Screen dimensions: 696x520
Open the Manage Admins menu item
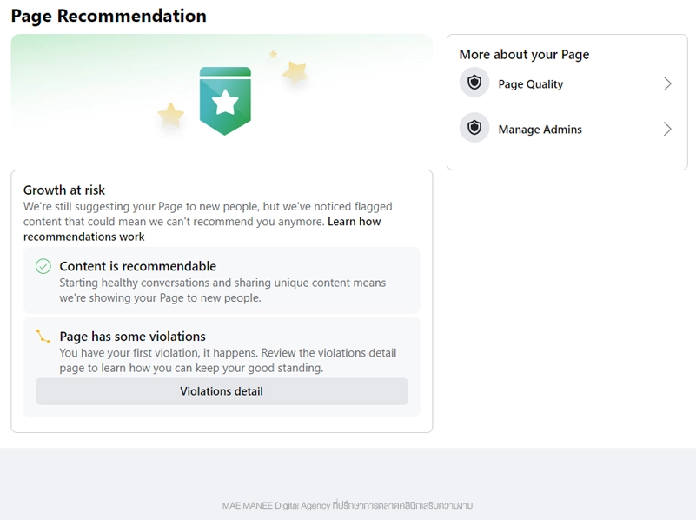pos(540,130)
